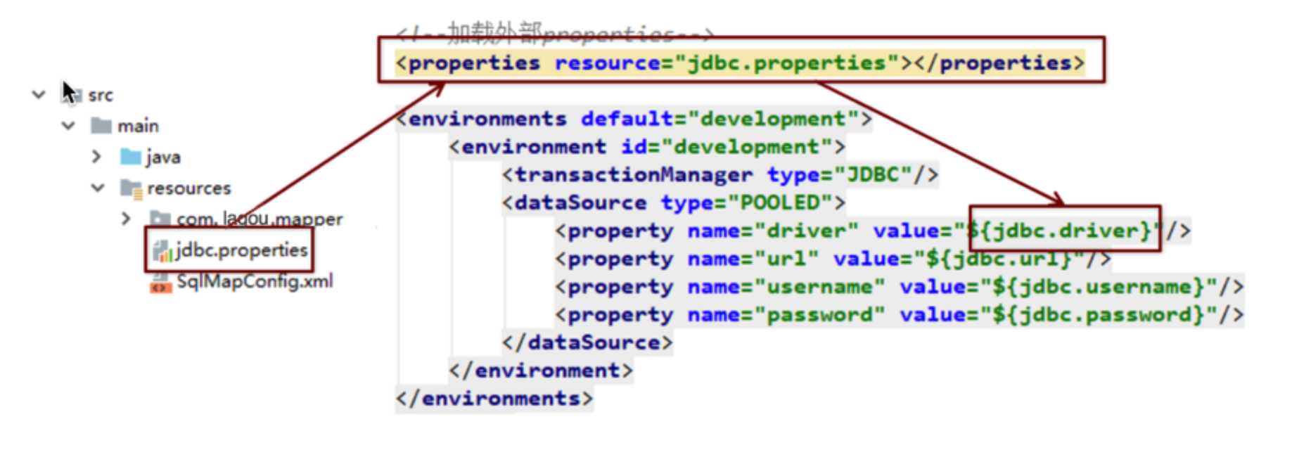Expand the com.lagou.mapper package chevron

tap(126, 219)
